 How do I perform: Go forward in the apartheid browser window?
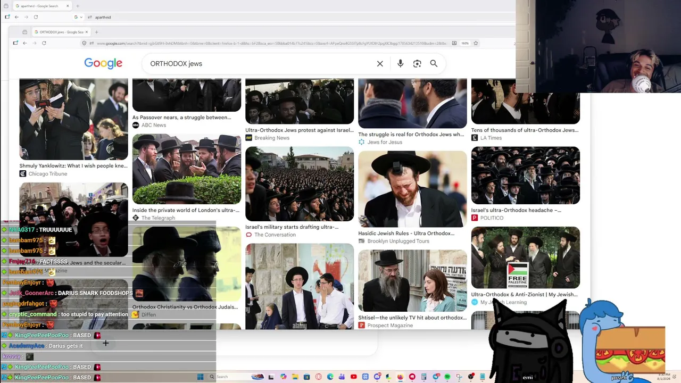pos(26,17)
